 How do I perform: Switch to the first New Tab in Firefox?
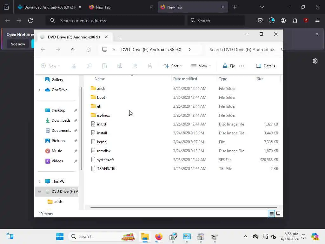pos(121,7)
